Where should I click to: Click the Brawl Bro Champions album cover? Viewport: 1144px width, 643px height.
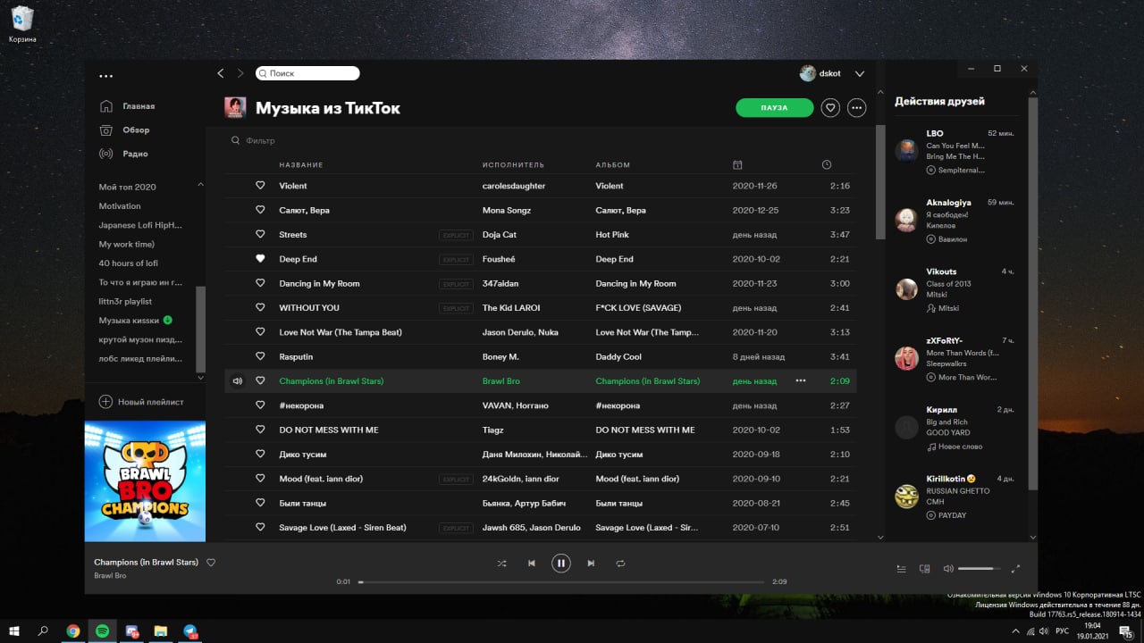(145, 481)
